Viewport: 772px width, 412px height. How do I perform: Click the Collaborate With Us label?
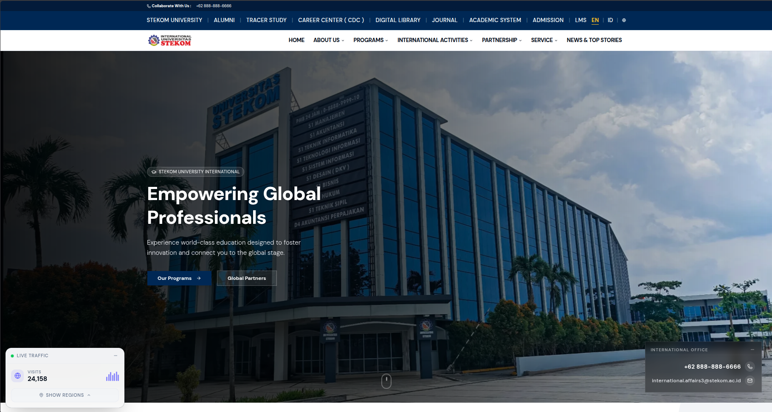(x=171, y=6)
